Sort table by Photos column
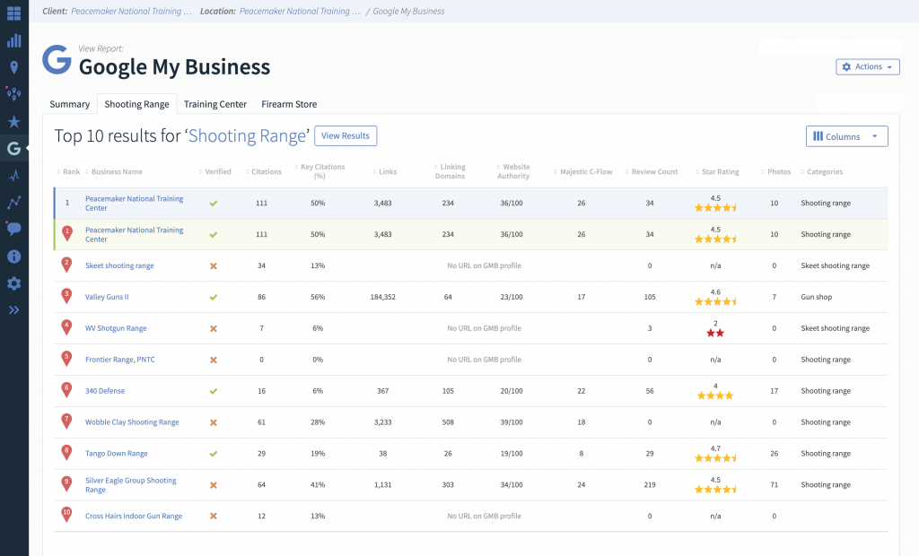The width and height of the screenshot is (919, 556). tap(776, 171)
